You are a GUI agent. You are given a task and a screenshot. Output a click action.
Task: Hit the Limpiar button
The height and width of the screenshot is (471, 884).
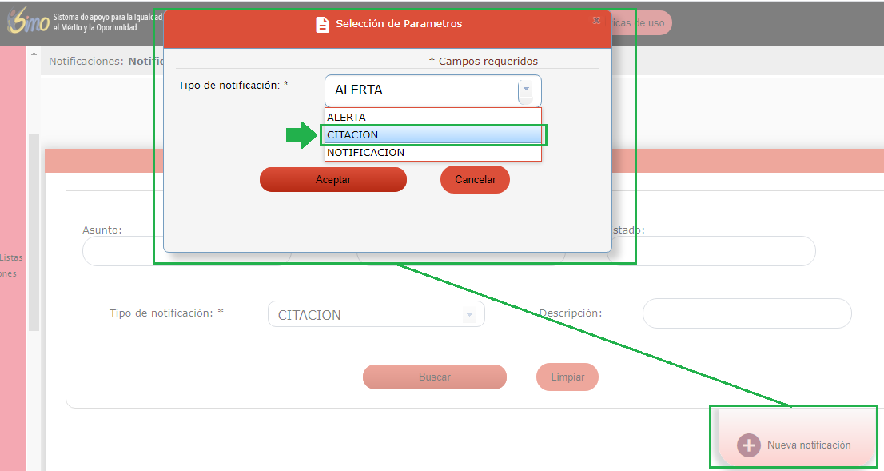pos(567,377)
